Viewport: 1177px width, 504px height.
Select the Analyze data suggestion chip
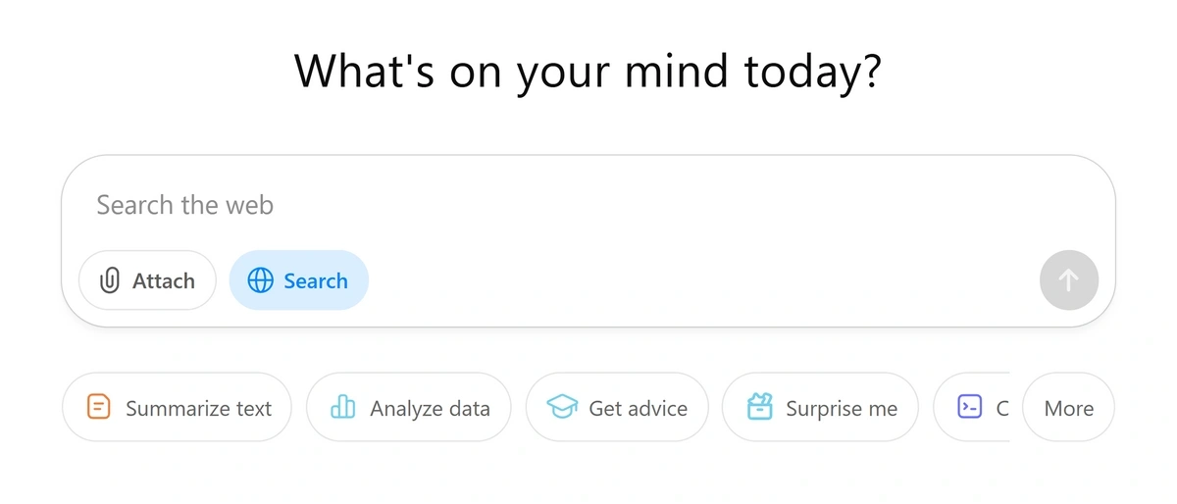(x=409, y=407)
